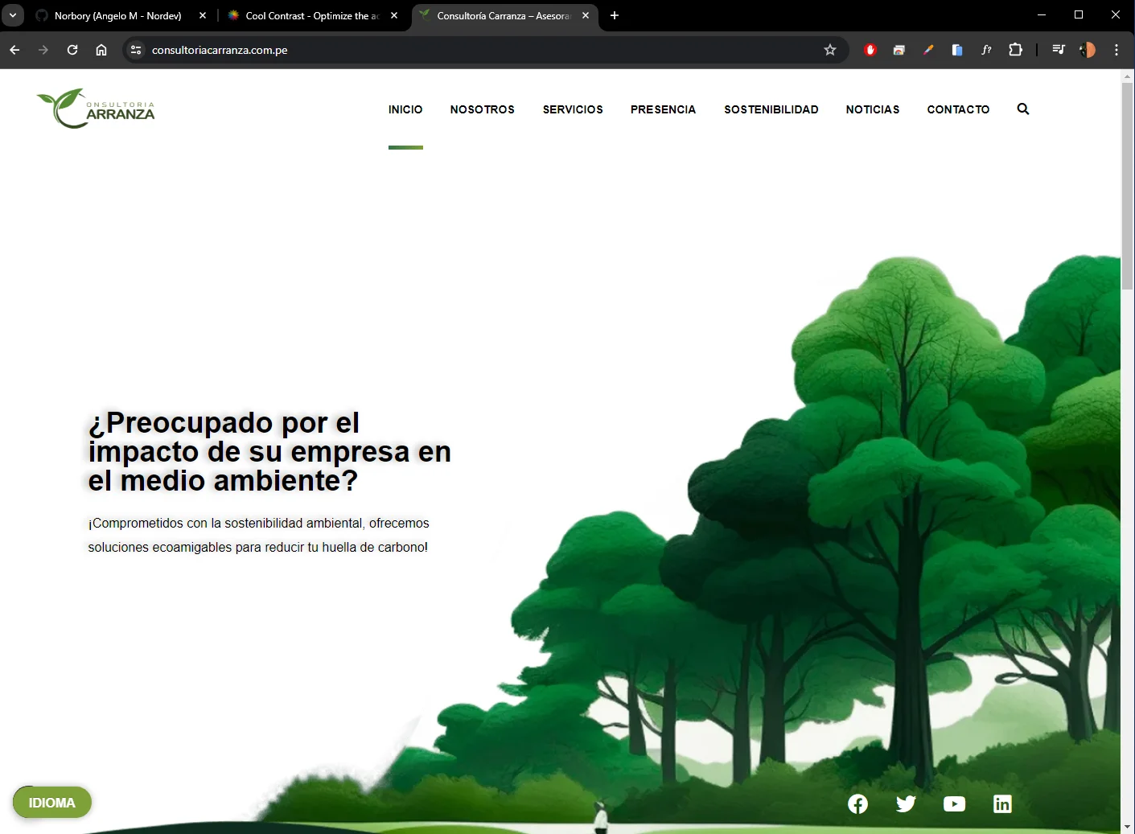This screenshot has height=834, width=1135.
Task: Open the LinkedIn social icon
Action: pos(1002,803)
